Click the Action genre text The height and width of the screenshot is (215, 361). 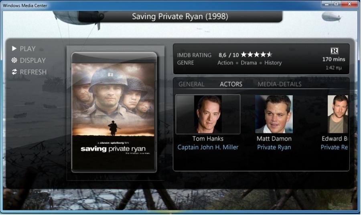coord(225,63)
